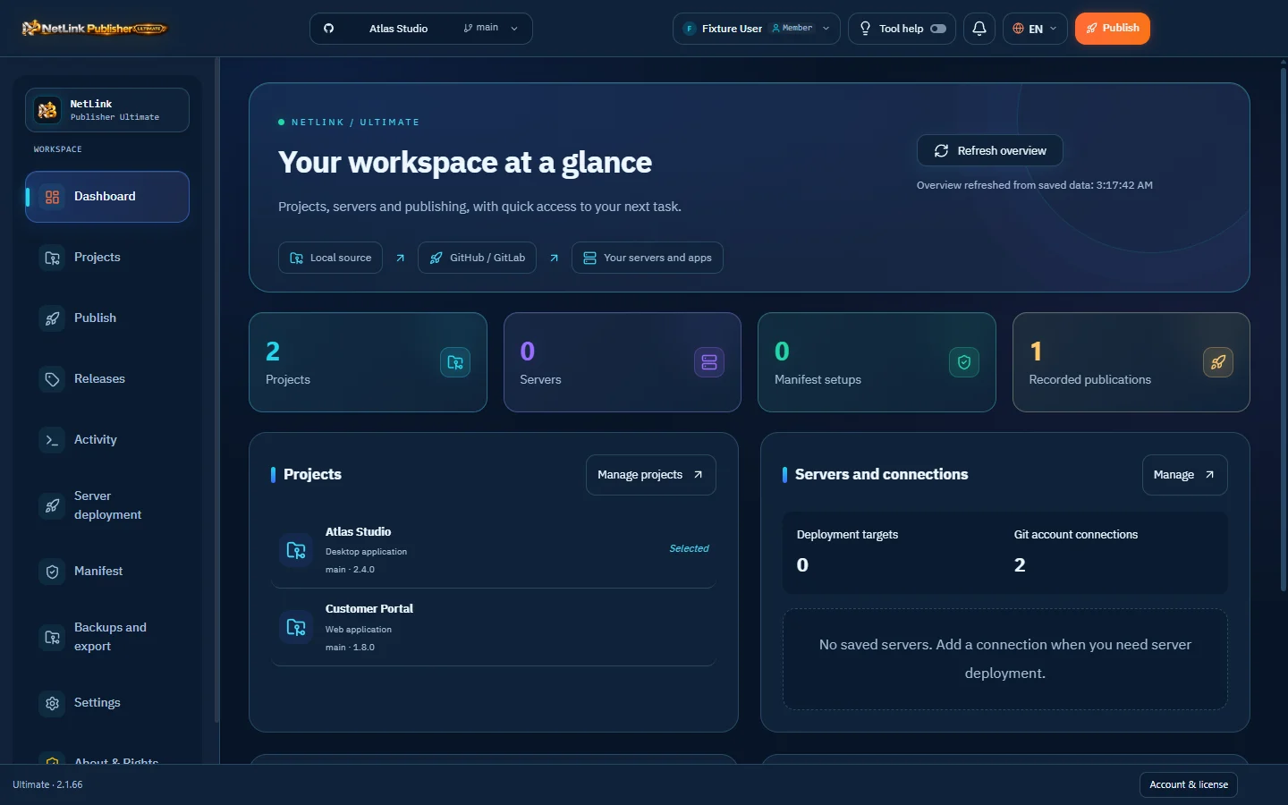Open Activity in the sidebar

coord(107,440)
